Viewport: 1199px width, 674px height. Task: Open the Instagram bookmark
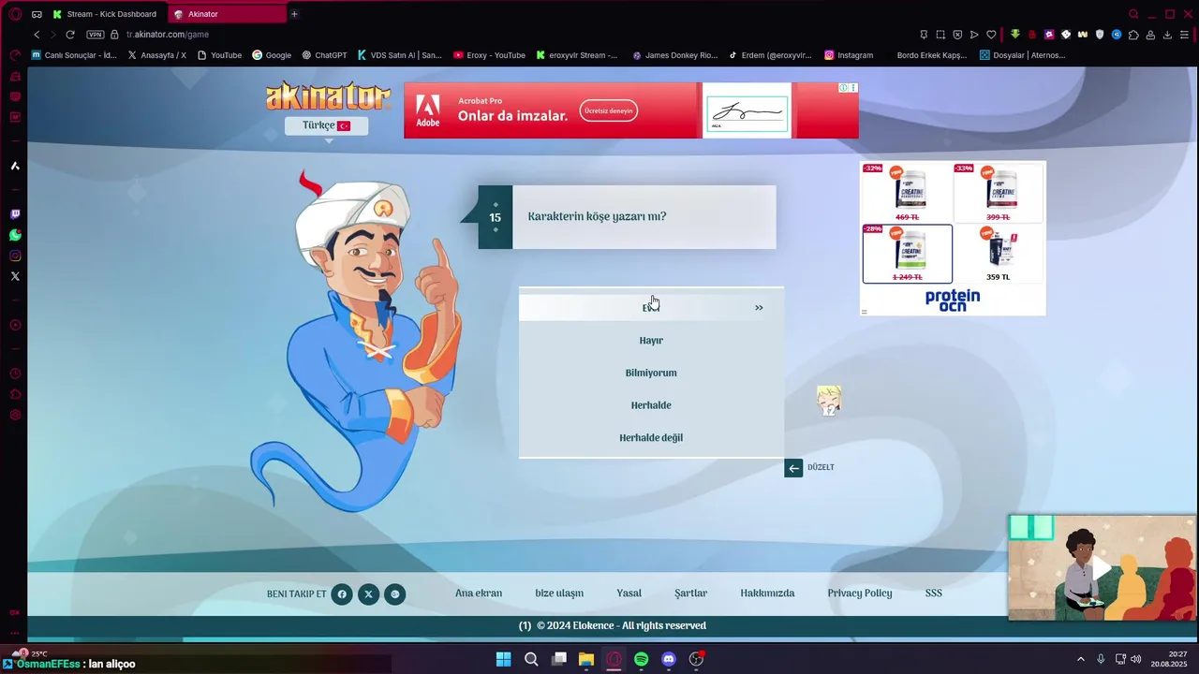pos(849,55)
